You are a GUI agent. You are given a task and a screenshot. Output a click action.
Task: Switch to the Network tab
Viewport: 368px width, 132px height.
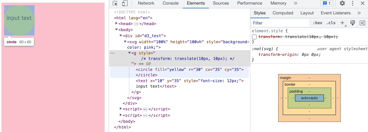(x=146, y=3)
